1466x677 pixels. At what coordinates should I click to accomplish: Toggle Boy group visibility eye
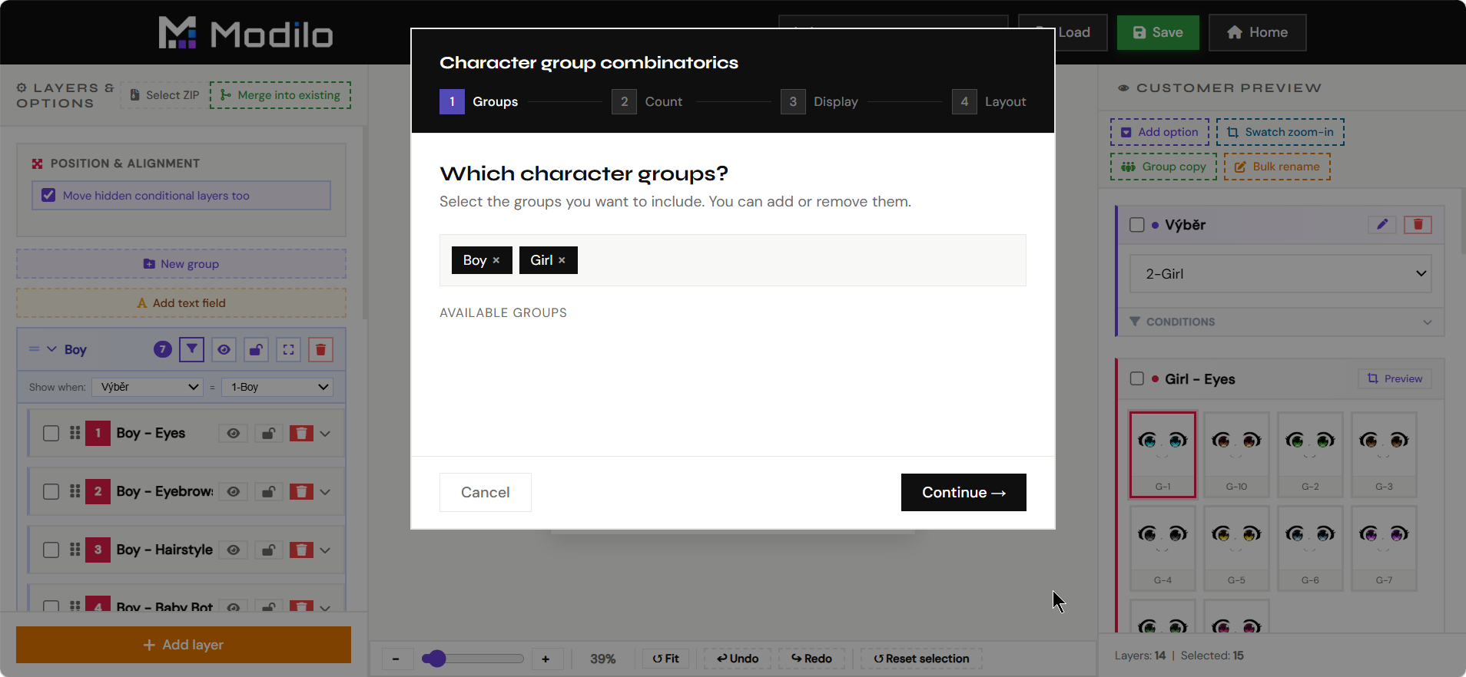pos(224,349)
